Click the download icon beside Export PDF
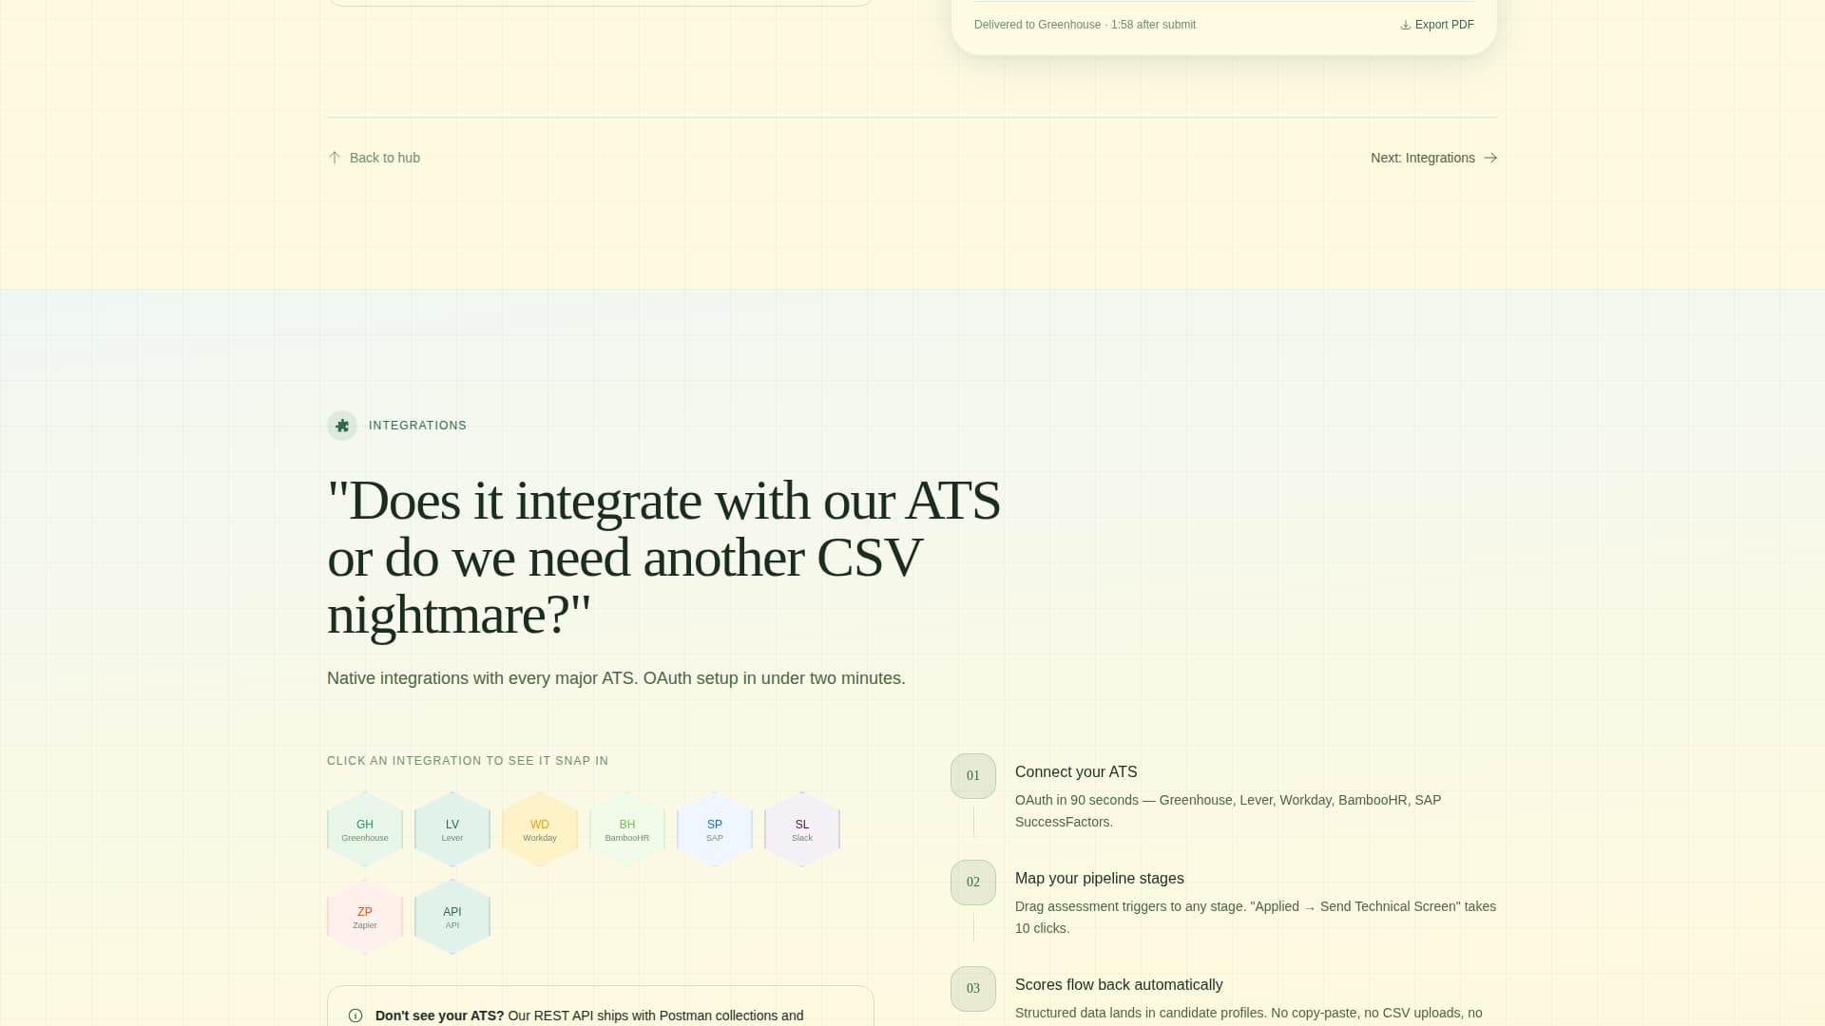 tap(1406, 25)
